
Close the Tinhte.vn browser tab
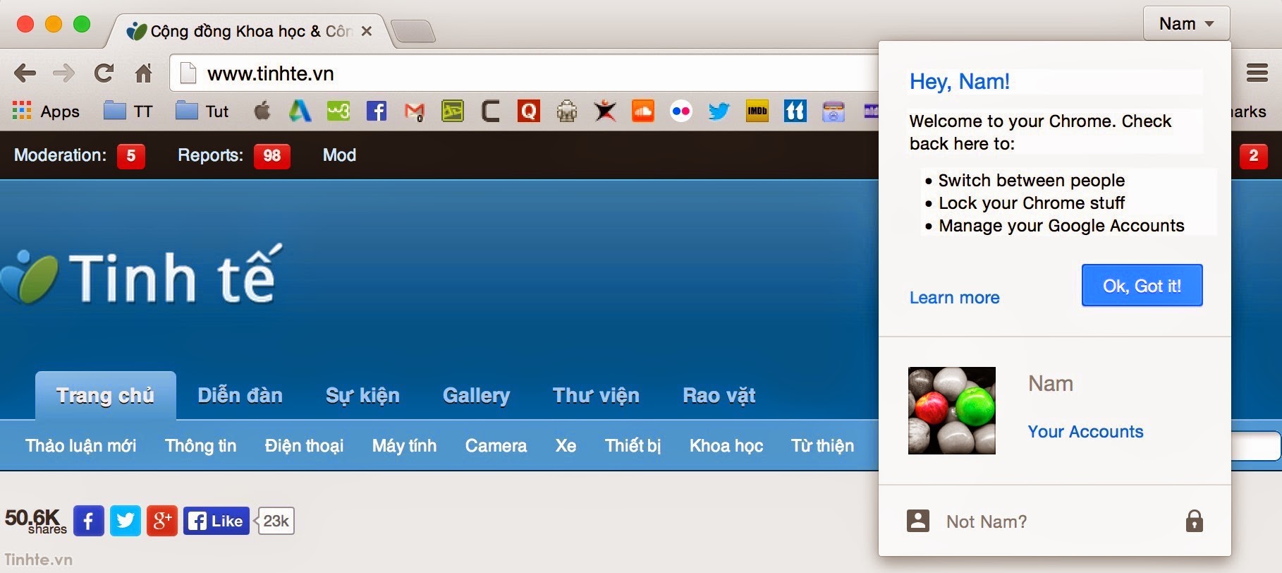point(367,31)
